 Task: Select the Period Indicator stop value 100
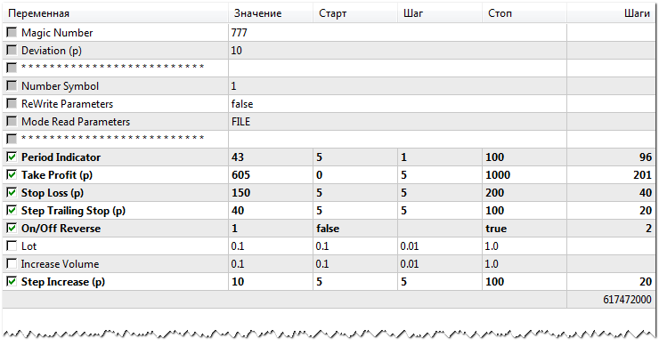click(x=494, y=157)
